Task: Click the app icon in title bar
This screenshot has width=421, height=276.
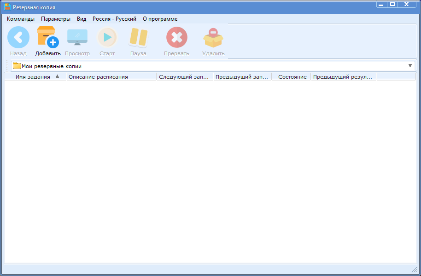Action: (x=7, y=7)
